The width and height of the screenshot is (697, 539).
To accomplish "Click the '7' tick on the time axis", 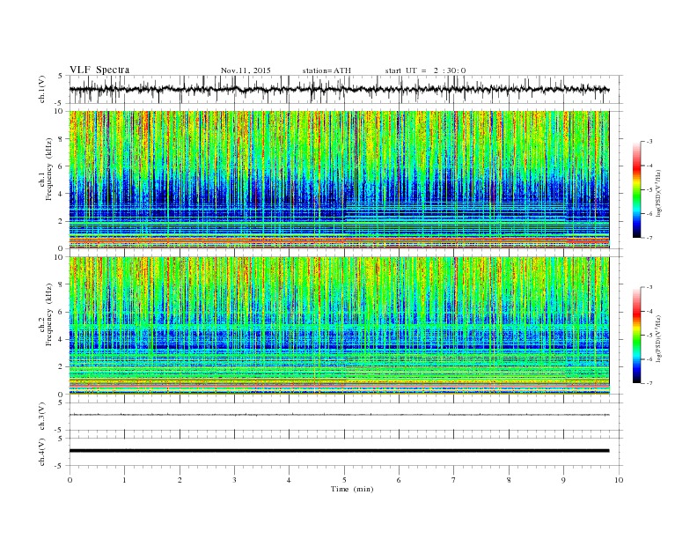I will tap(454, 480).
